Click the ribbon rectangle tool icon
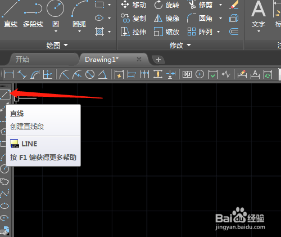Image resolution: width=281 pixels, height=237 pixels. [99, 5]
